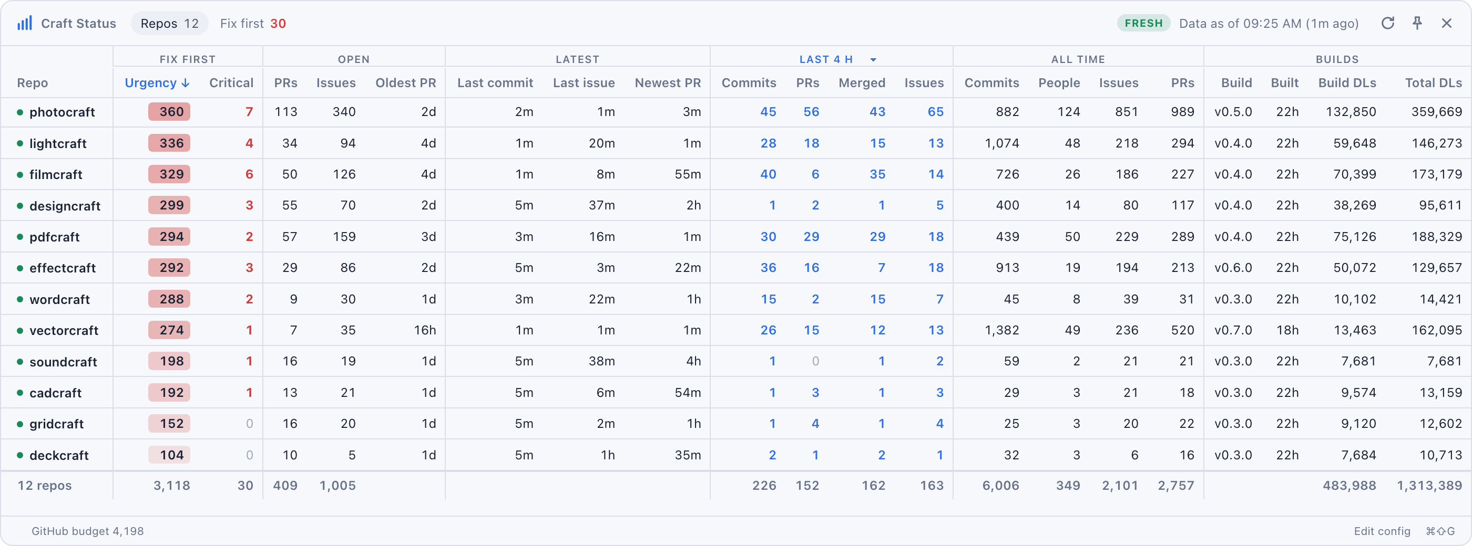1472x546 pixels.
Task: Sort by Build DLs column header
Action: [1347, 83]
